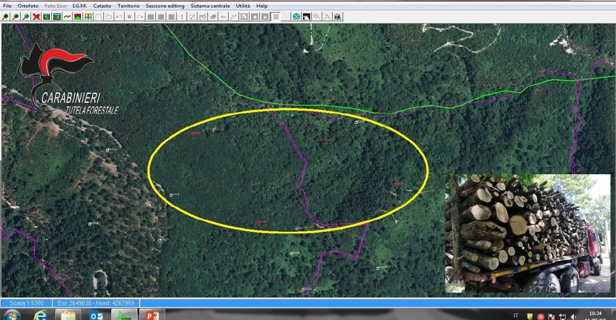The height and width of the screenshot is (320, 616).
Task: Click the red X delete icon in toolbar
Action: (x=36, y=16)
